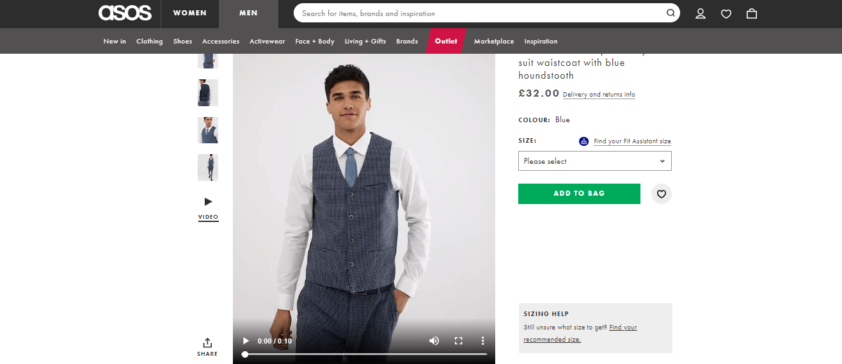Click the ASOS logo
842x364 pixels.
point(125,13)
